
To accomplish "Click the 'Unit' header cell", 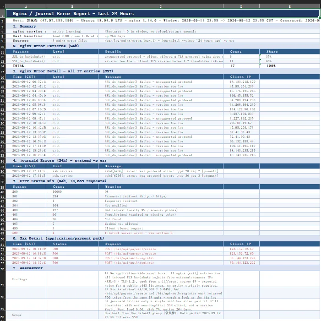I will 72,166.
